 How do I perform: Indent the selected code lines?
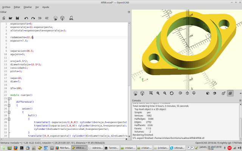pos(47,18)
